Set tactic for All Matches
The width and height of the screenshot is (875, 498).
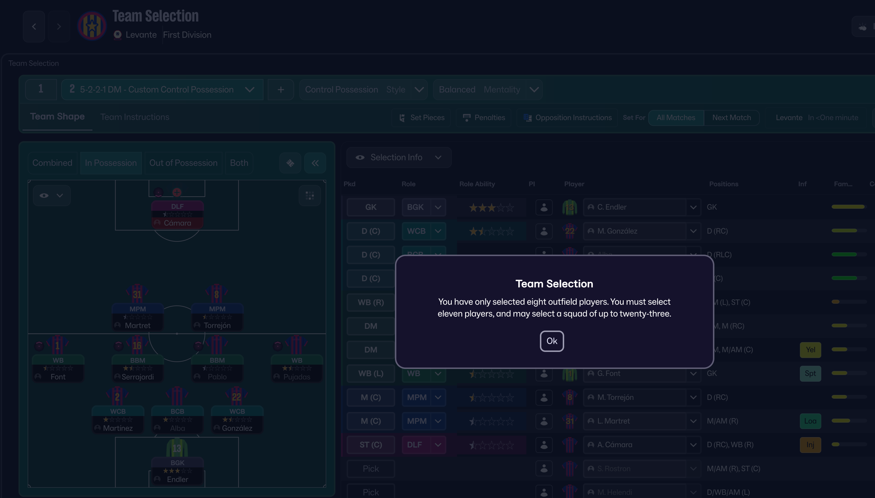pos(676,118)
